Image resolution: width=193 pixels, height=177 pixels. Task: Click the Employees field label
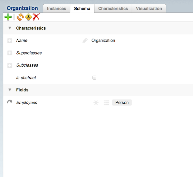[27, 103]
